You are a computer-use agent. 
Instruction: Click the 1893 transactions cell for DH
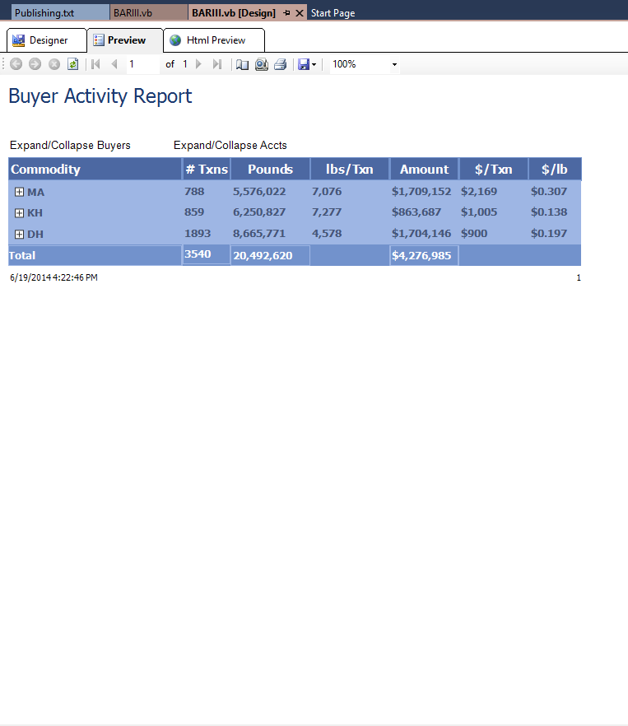[x=198, y=234]
